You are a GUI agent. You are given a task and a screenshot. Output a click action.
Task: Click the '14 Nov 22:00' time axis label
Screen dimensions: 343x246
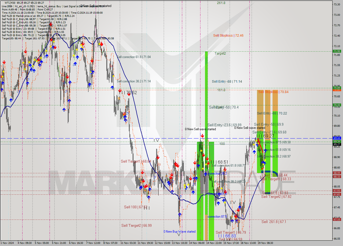[x=214, y=243]
